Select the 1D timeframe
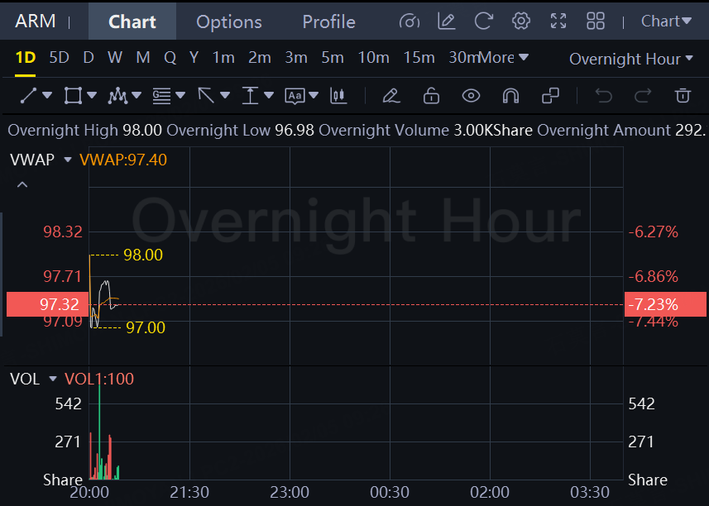The image size is (709, 506). 25,58
